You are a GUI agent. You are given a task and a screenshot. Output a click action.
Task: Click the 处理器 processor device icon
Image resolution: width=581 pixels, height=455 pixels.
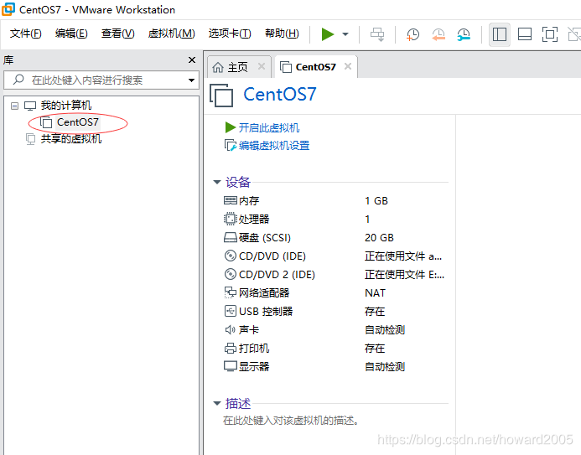(x=230, y=219)
